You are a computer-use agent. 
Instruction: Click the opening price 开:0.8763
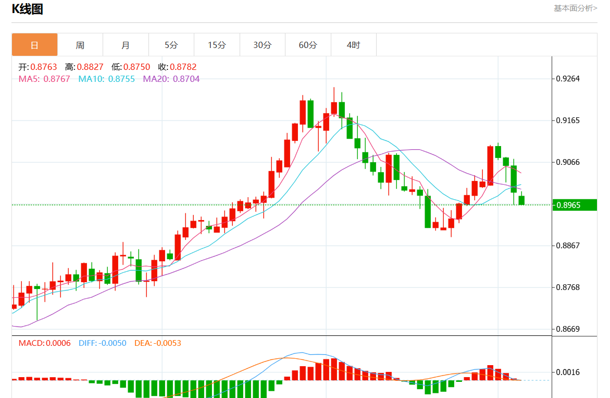tap(38, 67)
